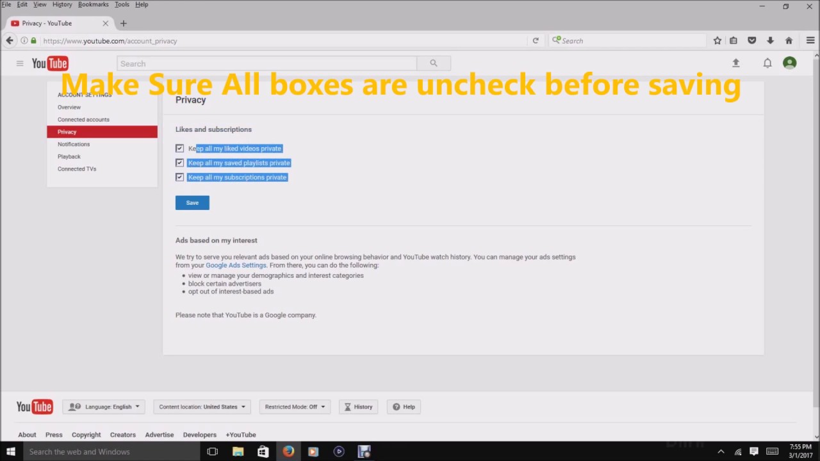Open the Windows Start menu
This screenshot has width=820, height=461.
(x=11, y=451)
